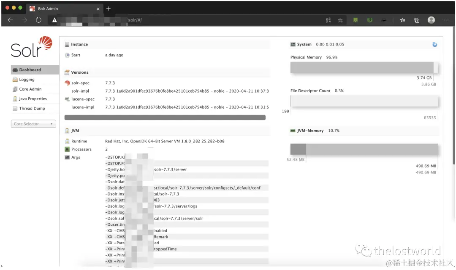Click the Runtime icon
Viewport: 456px width, 270px height.
(x=67, y=141)
